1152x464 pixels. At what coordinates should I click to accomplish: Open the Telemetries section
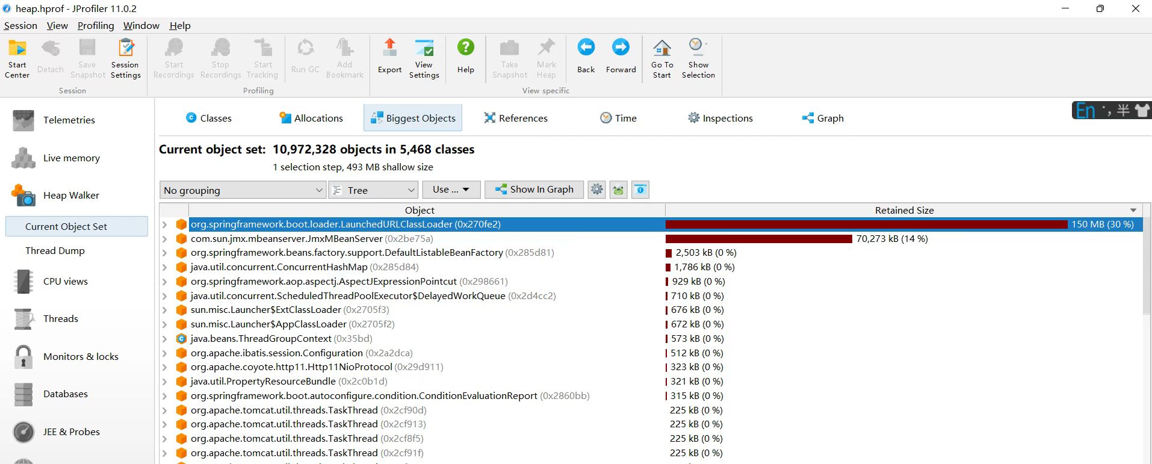point(69,120)
